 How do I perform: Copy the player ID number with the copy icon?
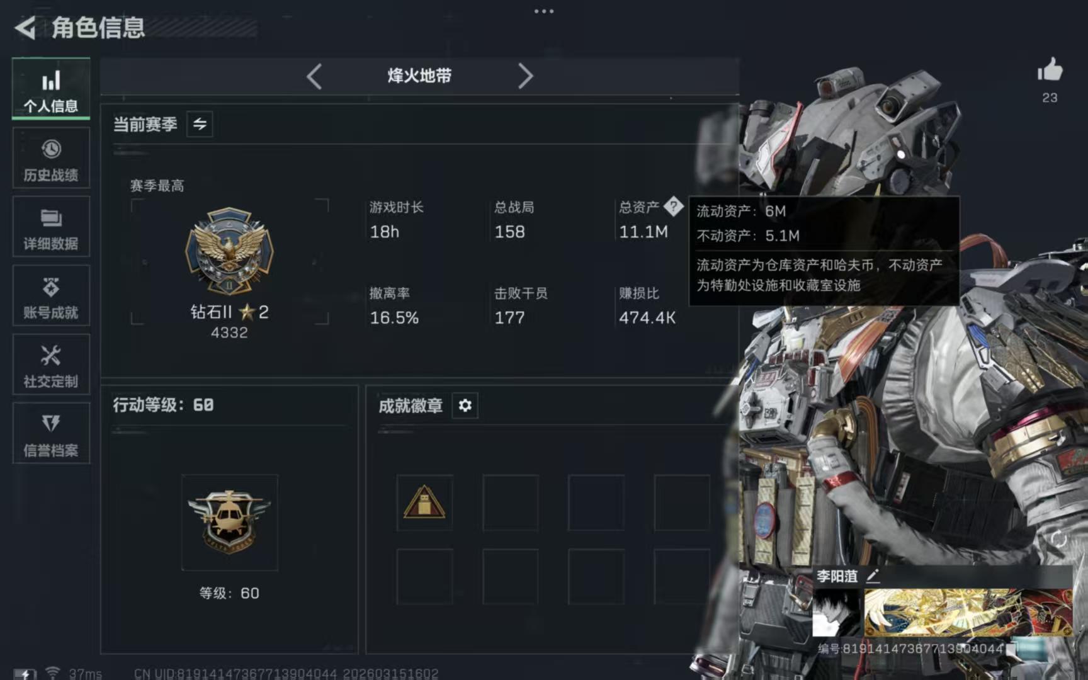(1011, 649)
